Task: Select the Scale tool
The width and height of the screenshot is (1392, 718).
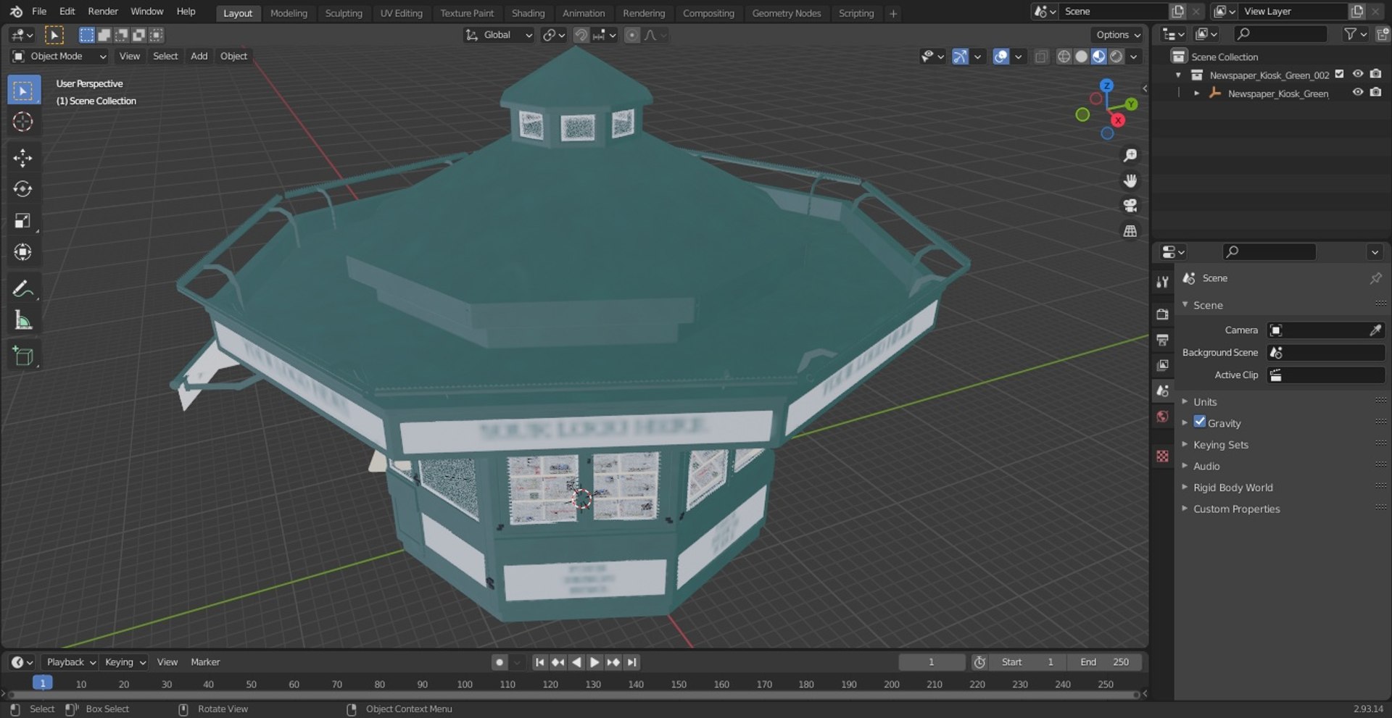Action: 23,220
